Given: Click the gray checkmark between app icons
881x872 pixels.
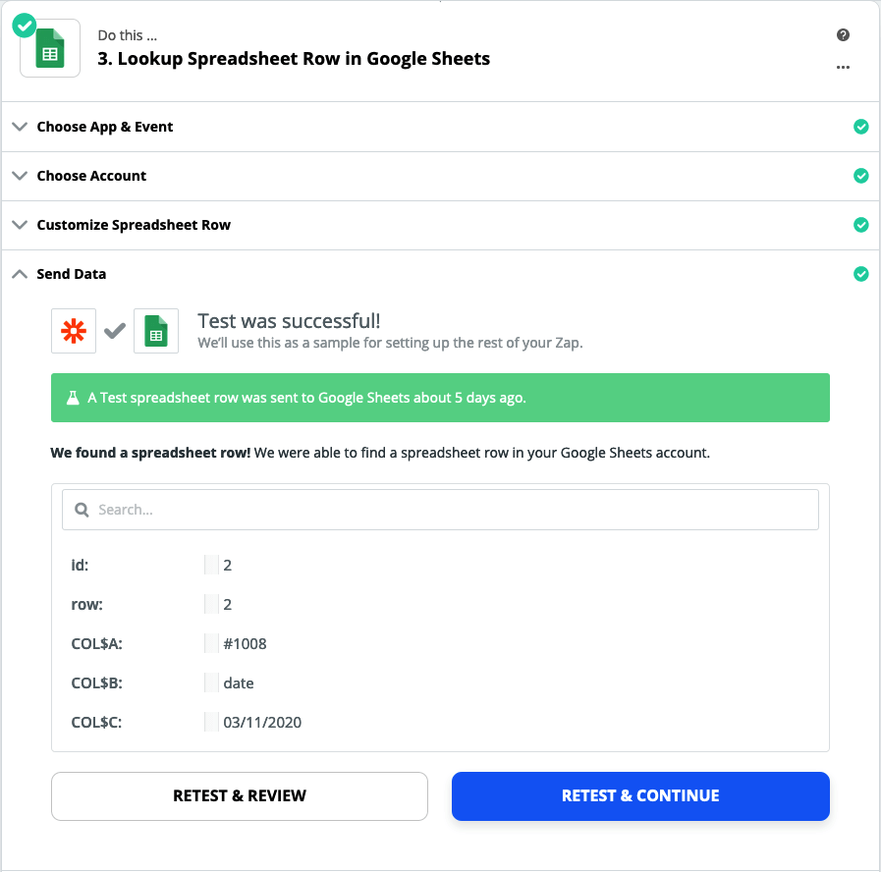Looking at the screenshot, I should [x=115, y=331].
